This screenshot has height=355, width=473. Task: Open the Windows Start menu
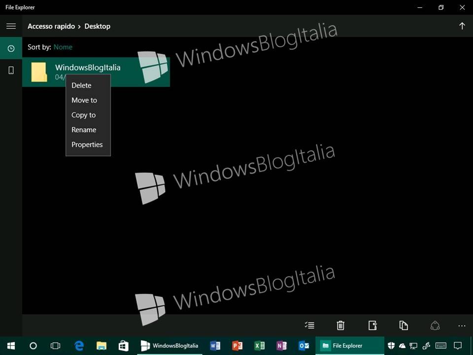click(x=11, y=346)
